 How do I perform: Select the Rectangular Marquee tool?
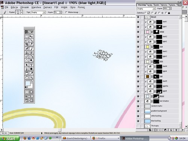coord(27,36)
